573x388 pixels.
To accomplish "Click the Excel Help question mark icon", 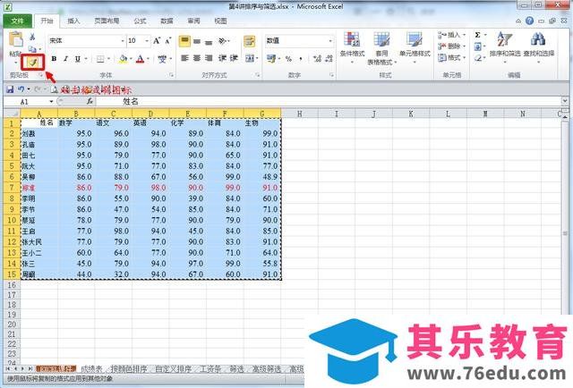I will [529, 21].
